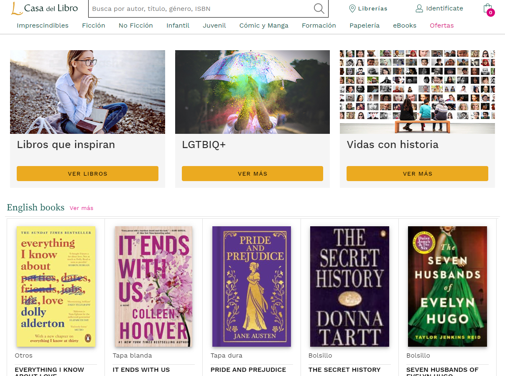Open the Cómic y Manga menu
Screen dimensions: 505x376
(264, 26)
